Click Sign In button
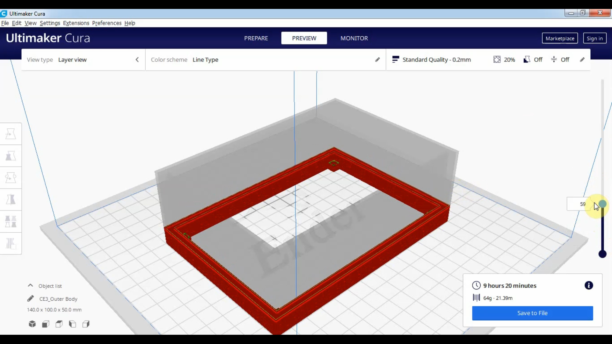The image size is (612, 344). pos(595,38)
